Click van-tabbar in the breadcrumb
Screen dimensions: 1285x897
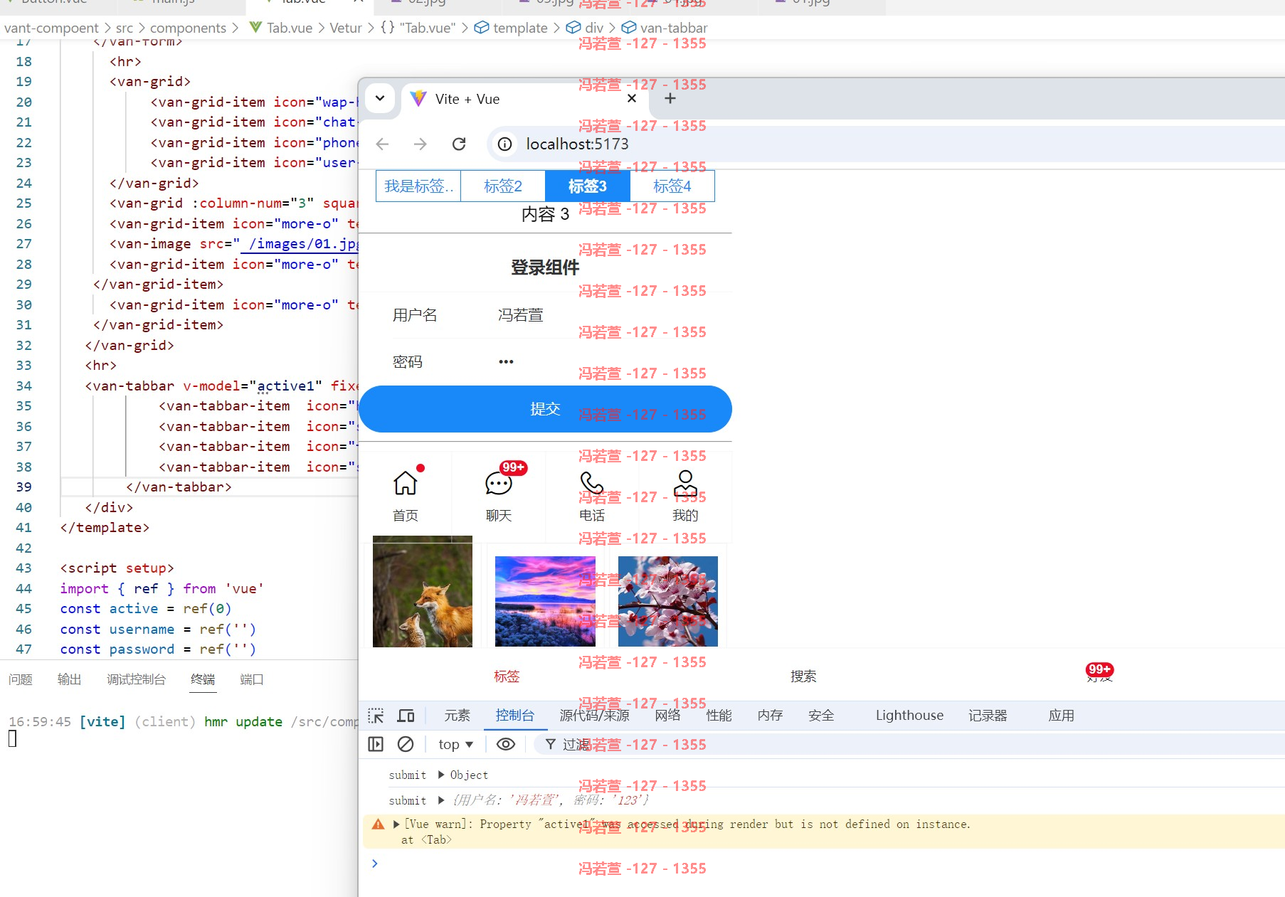tap(674, 28)
